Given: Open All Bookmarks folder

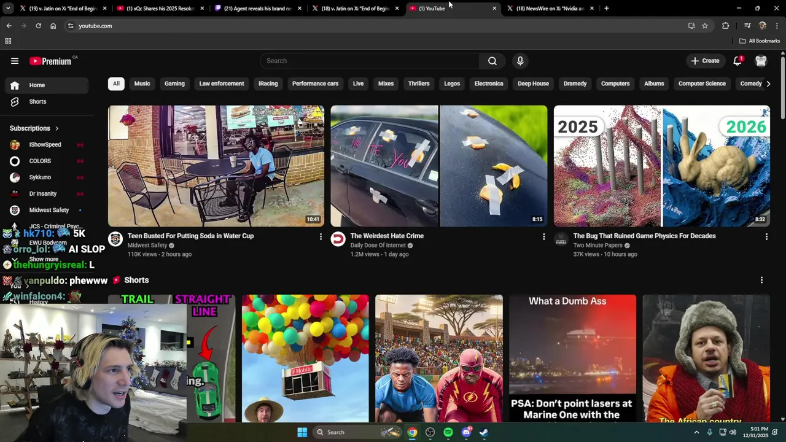Looking at the screenshot, I should point(760,41).
